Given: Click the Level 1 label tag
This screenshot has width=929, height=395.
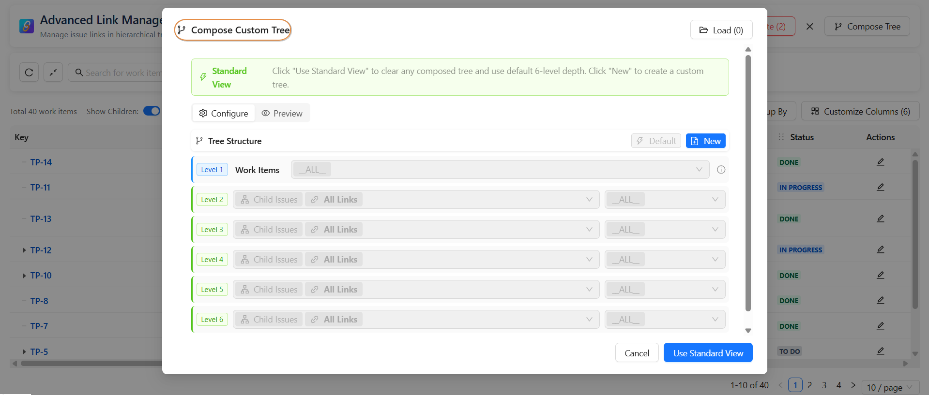Looking at the screenshot, I should click(212, 170).
